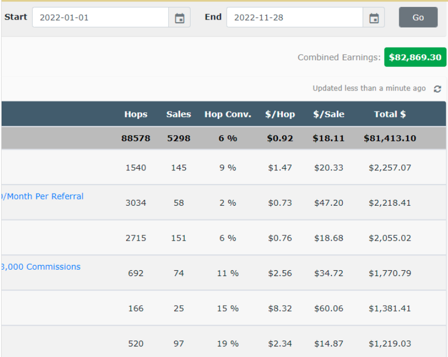Open the End date calendar picker

coord(374,18)
